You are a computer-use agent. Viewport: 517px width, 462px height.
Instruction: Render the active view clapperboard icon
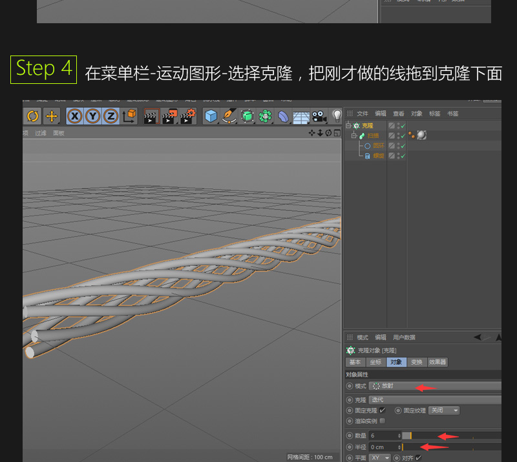pyautogui.click(x=151, y=116)
